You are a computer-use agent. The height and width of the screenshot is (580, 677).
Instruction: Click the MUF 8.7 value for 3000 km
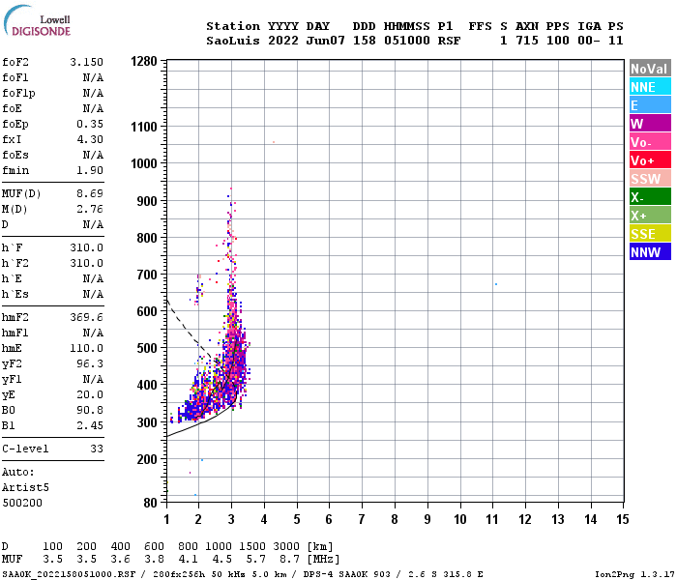pyautogui.click(x=289, y=560)
